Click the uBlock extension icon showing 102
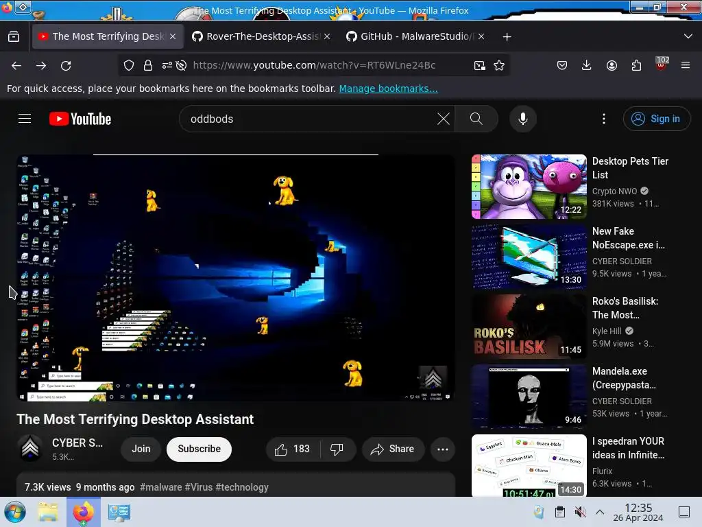Screen dimensions: 702x527 tap(662, 64)
